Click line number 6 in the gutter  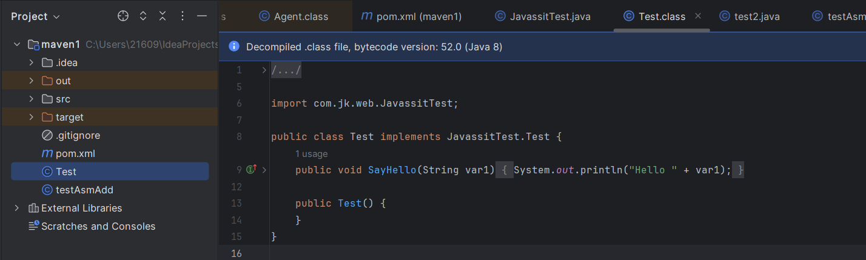tap(239, 104)
